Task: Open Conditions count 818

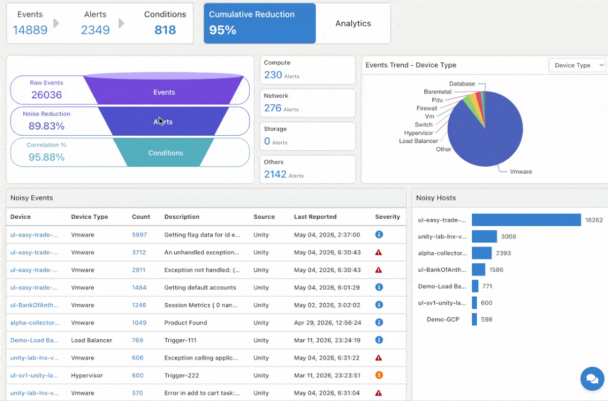Action: pos(165,30)
